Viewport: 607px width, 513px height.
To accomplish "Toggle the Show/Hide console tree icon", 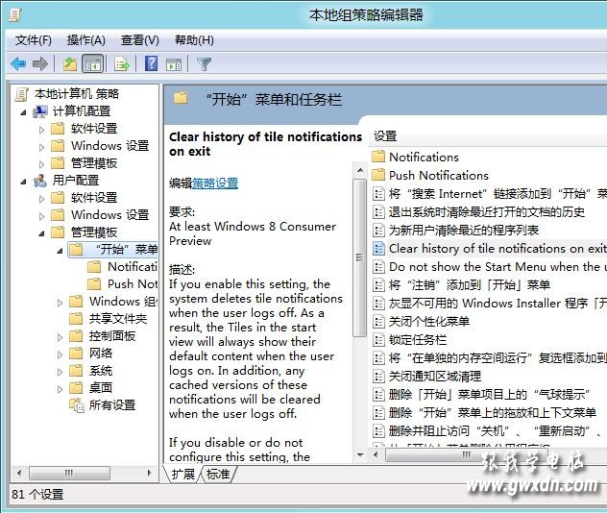I will coord(93,63).
